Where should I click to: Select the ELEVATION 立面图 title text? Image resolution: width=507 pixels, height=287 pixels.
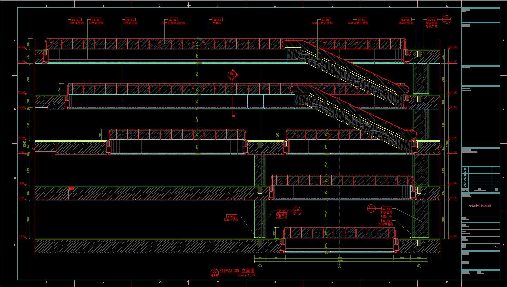pyautogui.click(x=237, y=271)
